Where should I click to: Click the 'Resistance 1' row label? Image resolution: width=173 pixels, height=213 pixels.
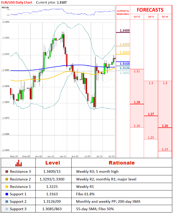tap(20, 187)
